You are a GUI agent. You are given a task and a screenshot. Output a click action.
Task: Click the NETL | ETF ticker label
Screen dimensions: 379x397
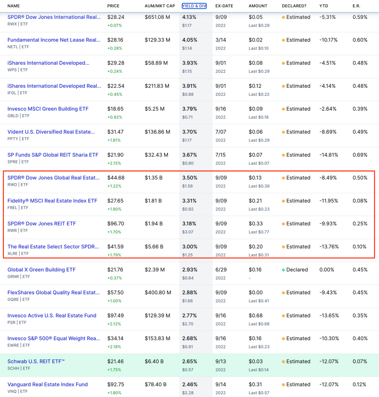tap(18, 47)
